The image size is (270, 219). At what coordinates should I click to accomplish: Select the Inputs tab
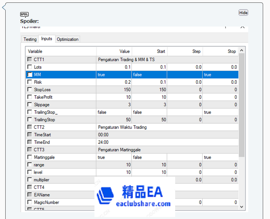click(x=46, y=39)
